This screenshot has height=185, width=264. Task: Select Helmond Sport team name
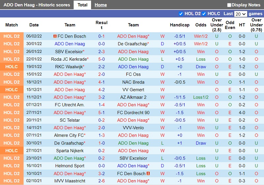pyautogui.click(x=70, y=166)
